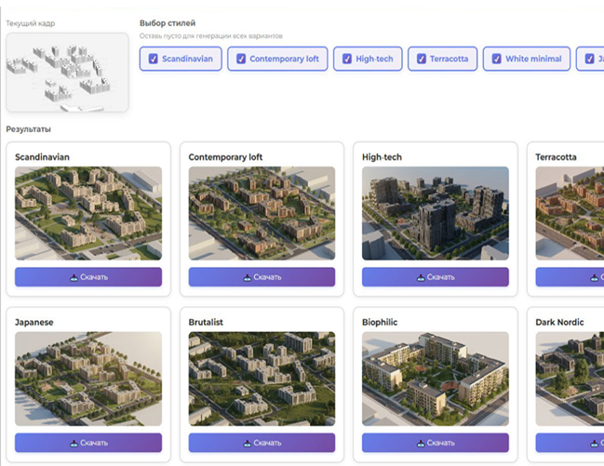View the Contemporary loft render image
This screenshot has height=466, width=604.
pyautogui.click(x=262, y=213)
